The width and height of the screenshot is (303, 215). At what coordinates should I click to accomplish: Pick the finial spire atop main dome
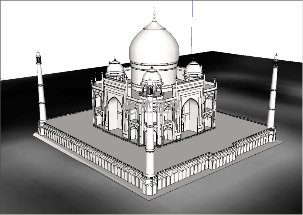pos(154,13)
